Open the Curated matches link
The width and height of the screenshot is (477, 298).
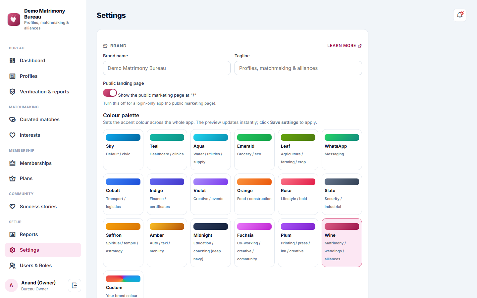pyautogui.click(x=43, y=120)
